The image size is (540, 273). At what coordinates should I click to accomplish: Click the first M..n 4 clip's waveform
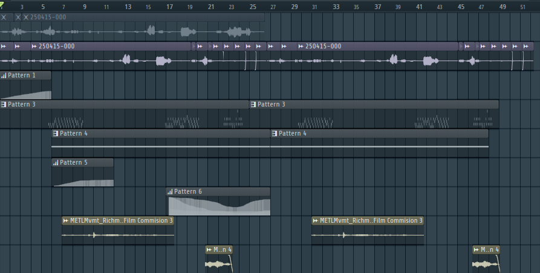click(218, 265)
